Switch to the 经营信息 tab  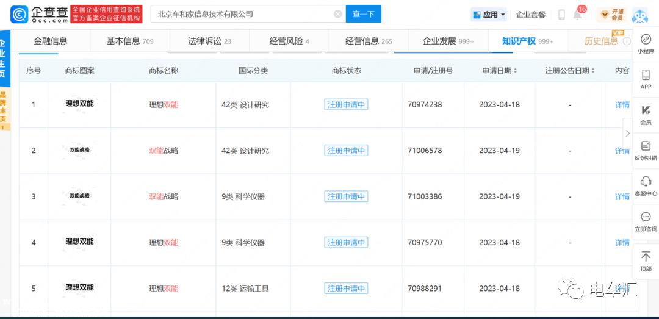click(x=369, y=41)
